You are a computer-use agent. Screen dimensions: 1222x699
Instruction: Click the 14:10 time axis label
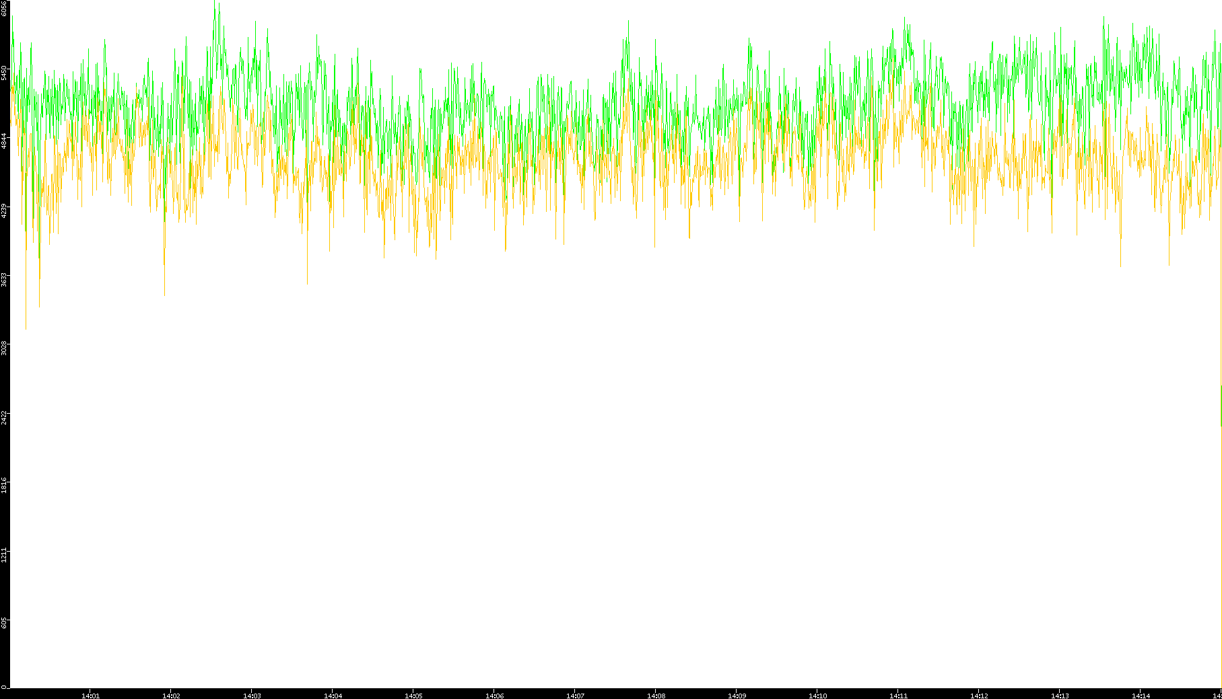[x=817, y=696]
